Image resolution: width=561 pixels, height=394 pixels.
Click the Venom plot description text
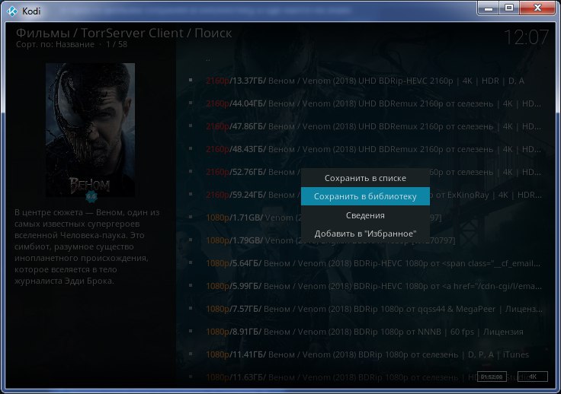[88, 246]
